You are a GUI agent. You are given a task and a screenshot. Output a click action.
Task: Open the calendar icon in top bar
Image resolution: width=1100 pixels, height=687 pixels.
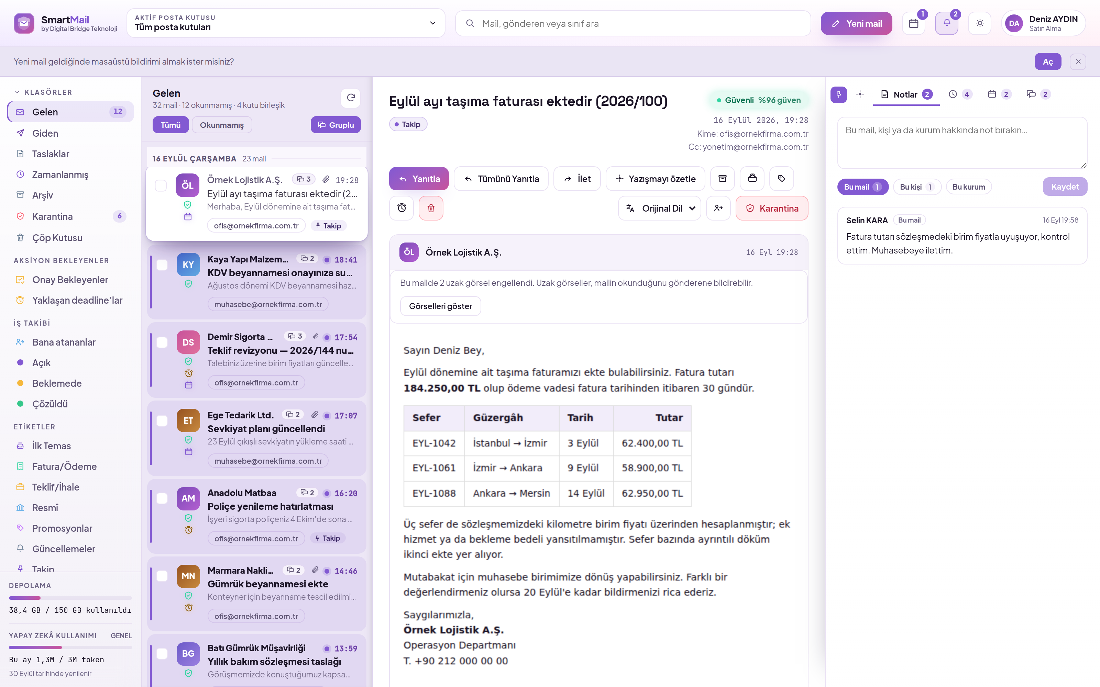pyautogui.click(x=913, y=24)
